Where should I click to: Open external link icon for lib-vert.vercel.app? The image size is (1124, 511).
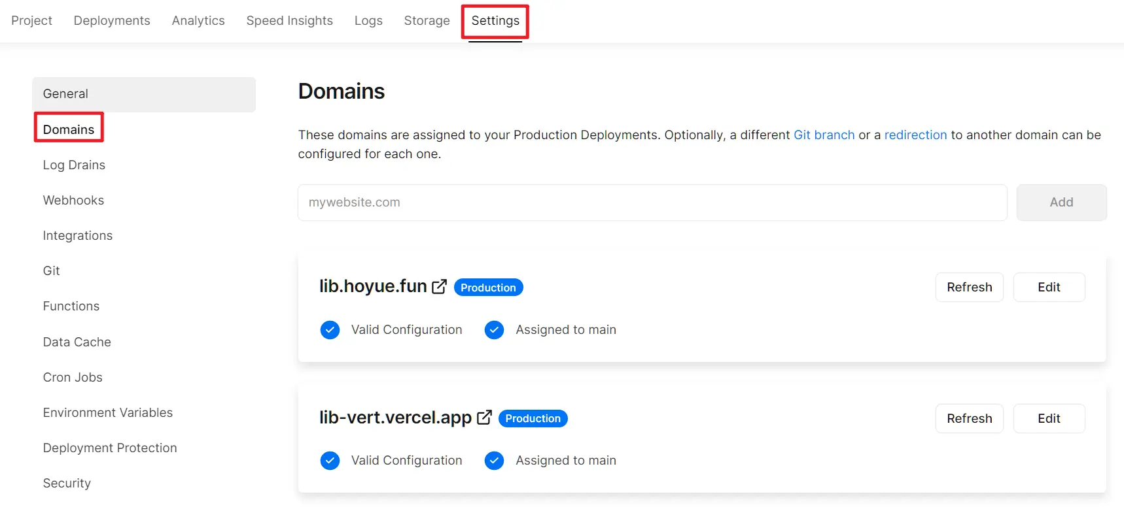(x=484, y=418)
